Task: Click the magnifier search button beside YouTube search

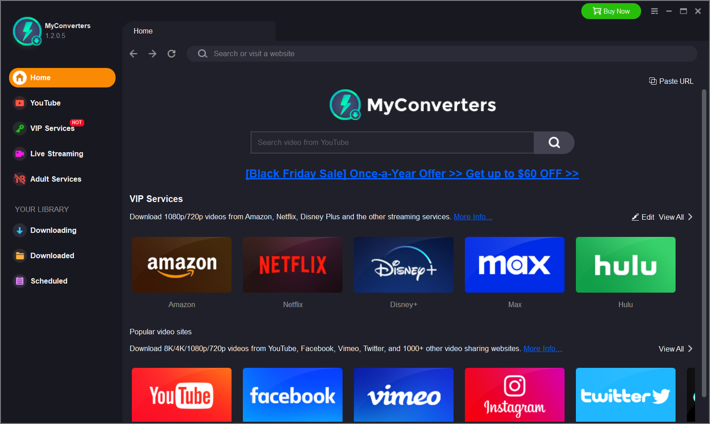Action: [x=554, y=143]
